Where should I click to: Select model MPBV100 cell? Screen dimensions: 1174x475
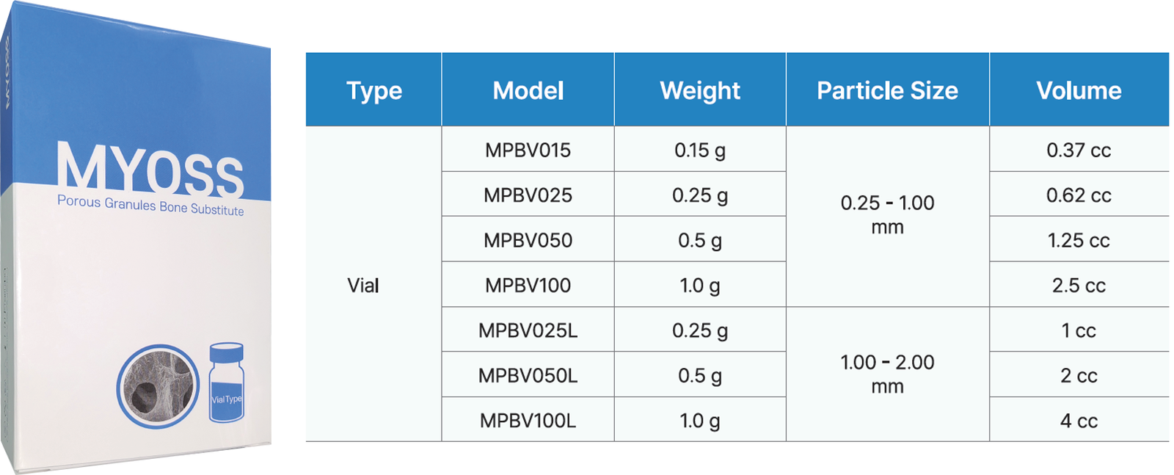pyautogui.click(x=528, y=285)
